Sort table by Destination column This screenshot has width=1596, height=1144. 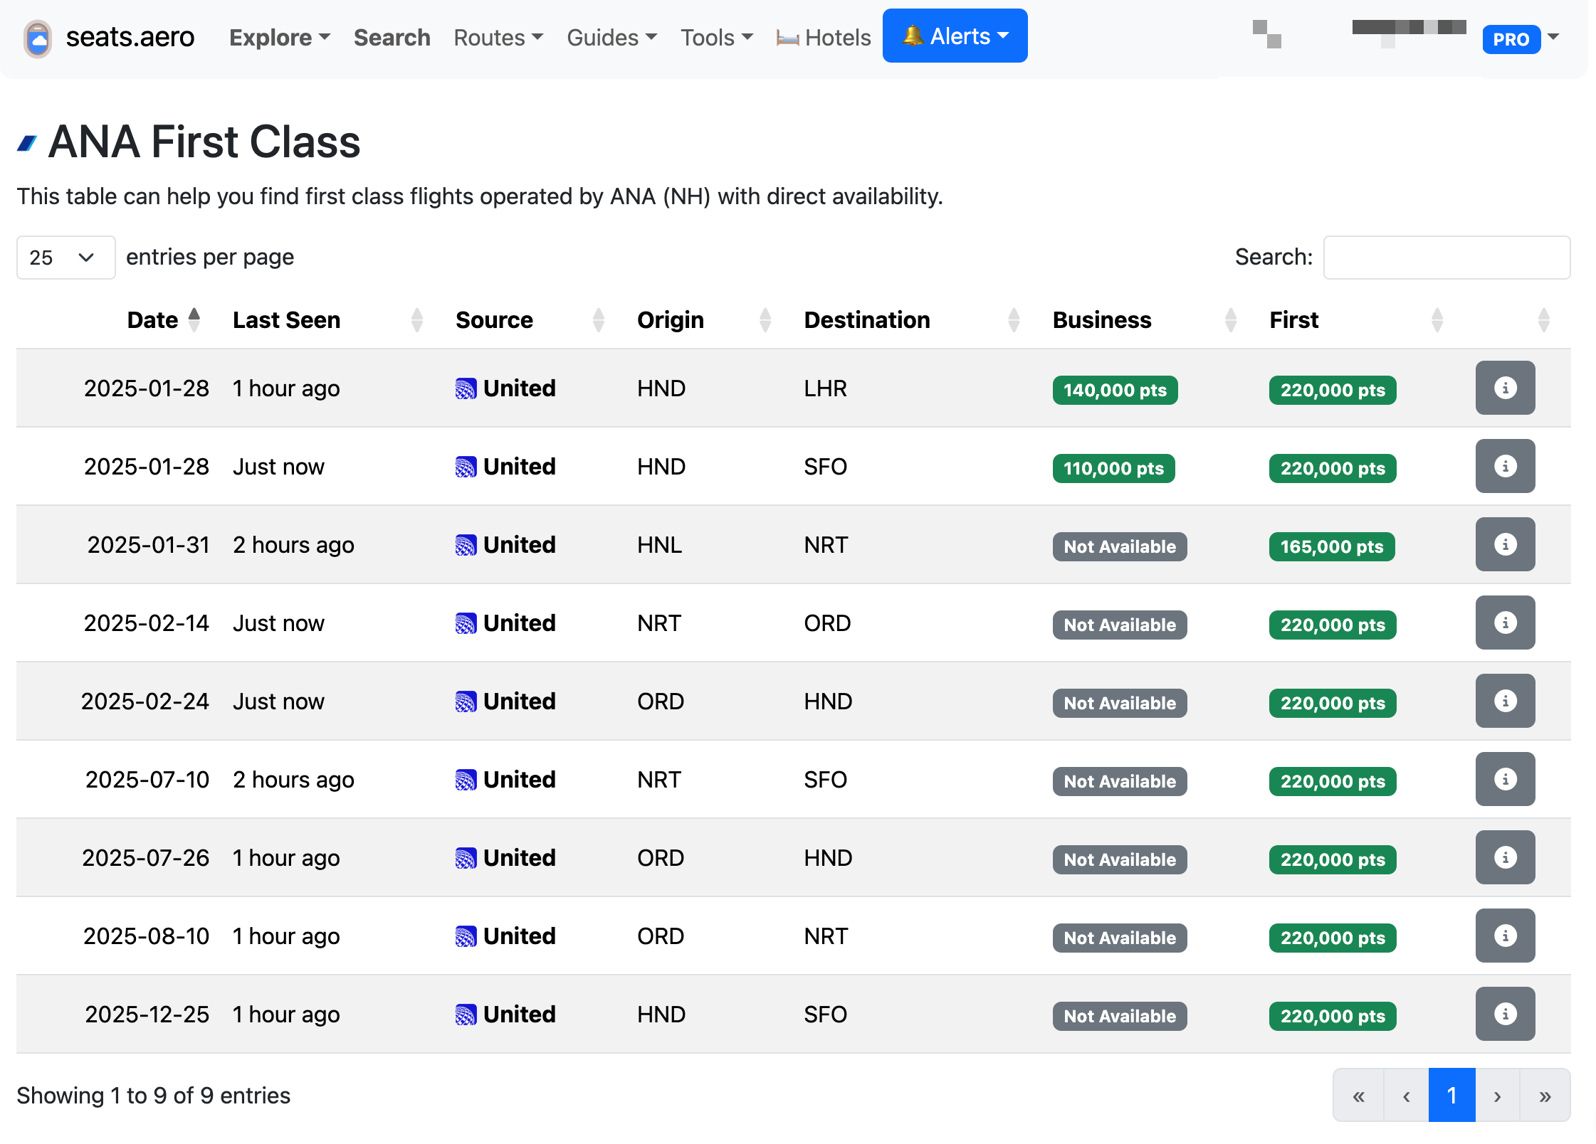coord(1014,319)
